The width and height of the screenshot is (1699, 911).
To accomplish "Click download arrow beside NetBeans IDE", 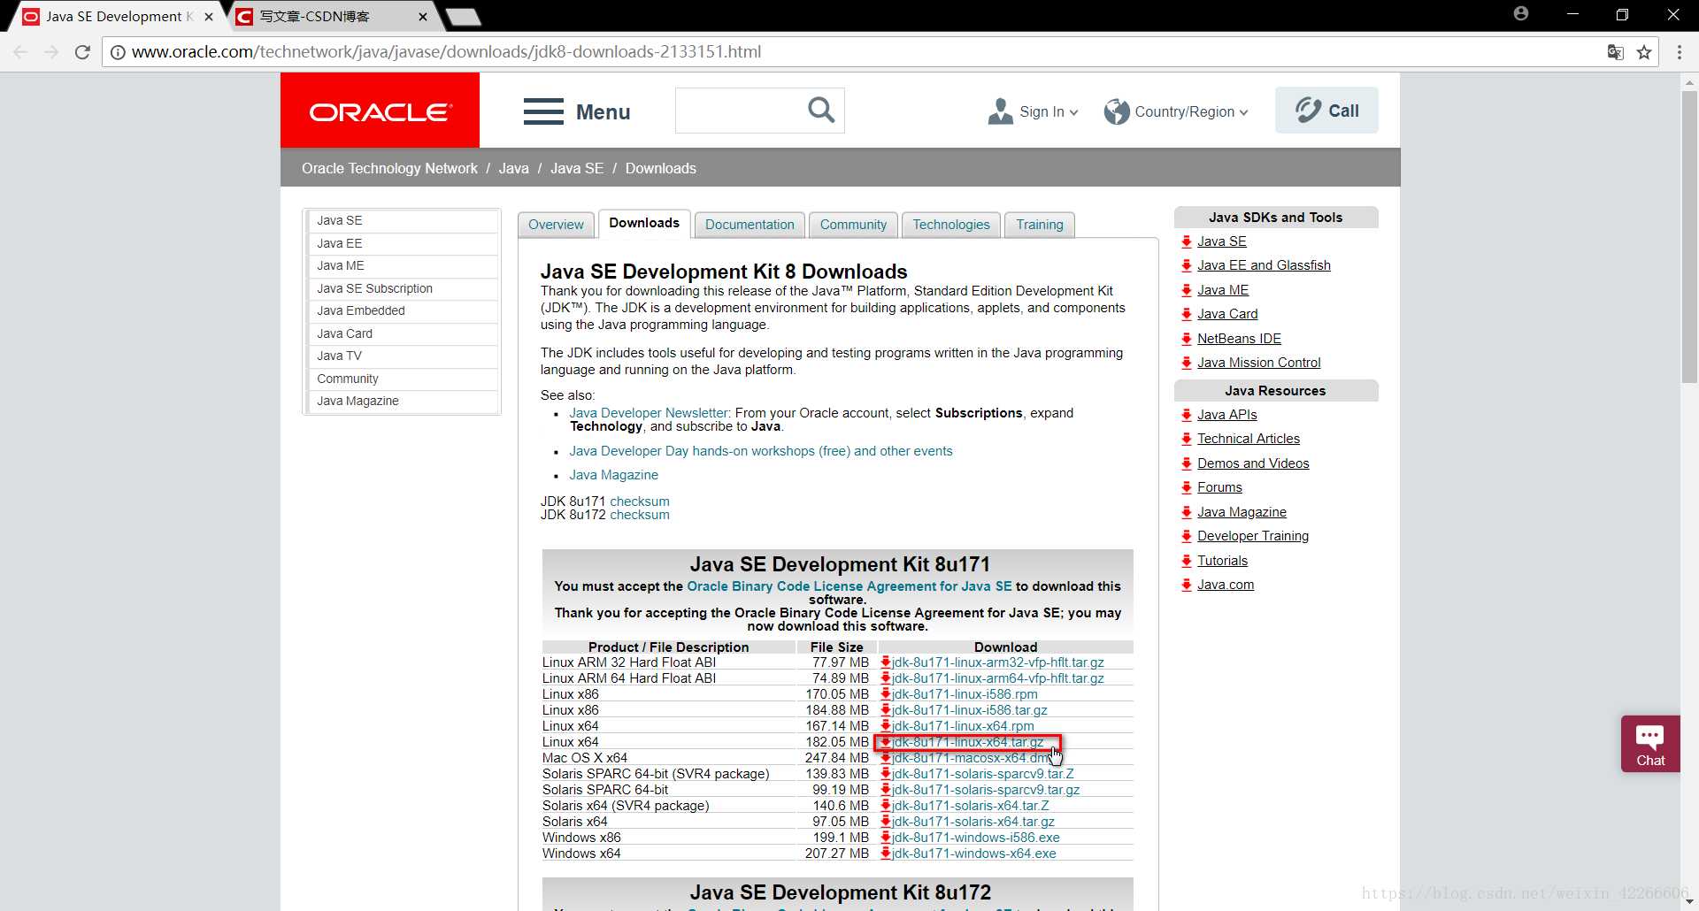I will [1187, 339].
